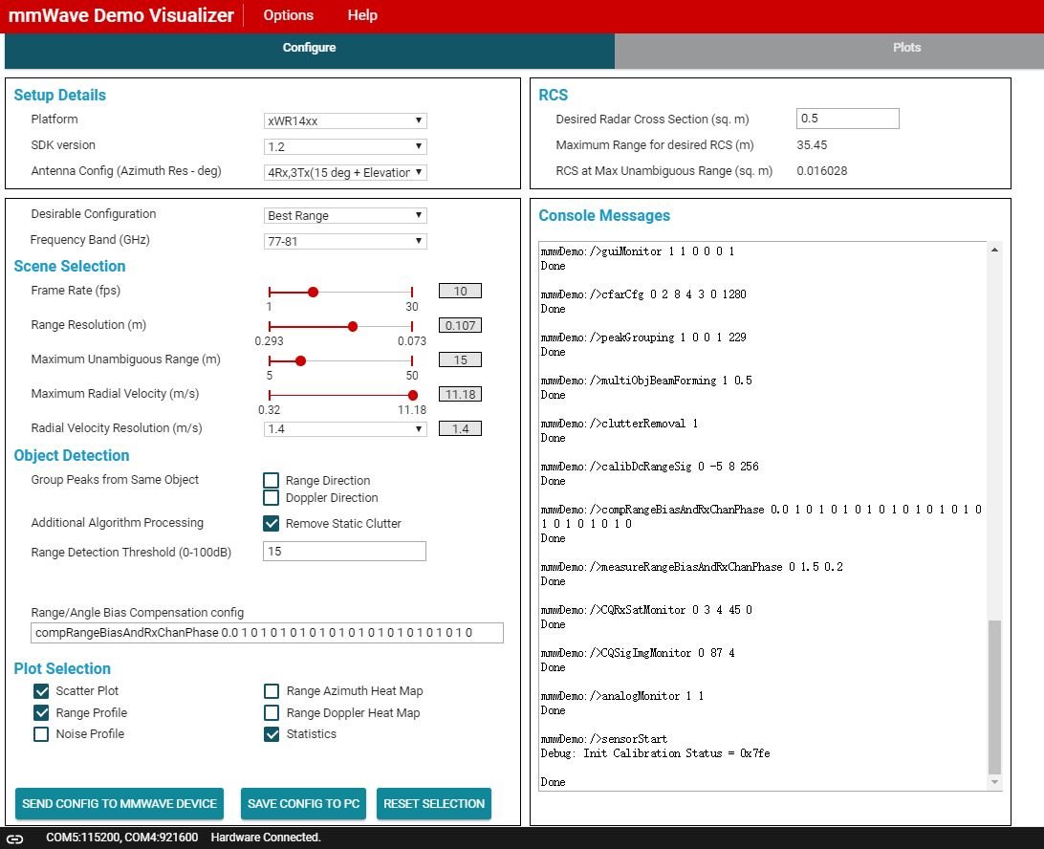Enable the Range Azimuth Heat Map checkbox

coord(272,691)
